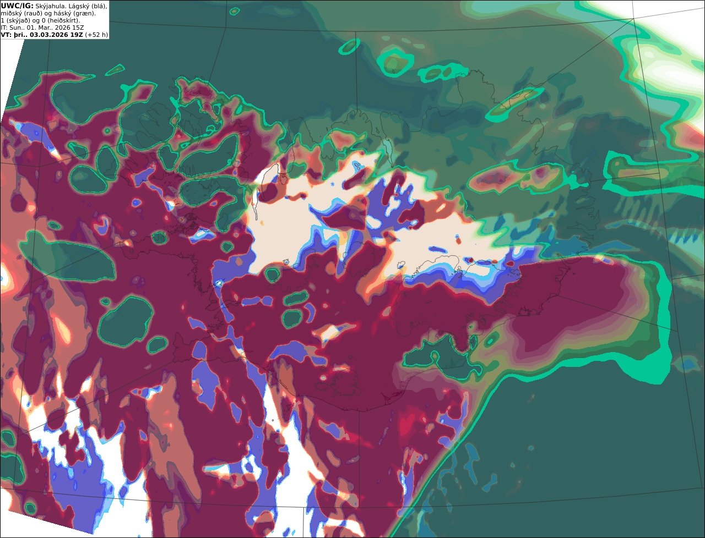Click the "(+52 h)" forecast offset text
This screenshot has width=705, height=538.
coord(96,35)
